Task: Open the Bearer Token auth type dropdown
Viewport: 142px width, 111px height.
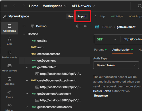Action: click(x=116, y=65)
